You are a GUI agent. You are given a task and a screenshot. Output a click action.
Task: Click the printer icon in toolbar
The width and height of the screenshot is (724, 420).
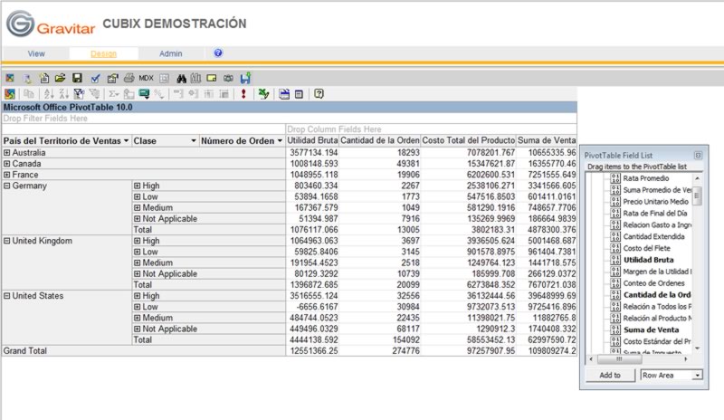tap(129, 78)
